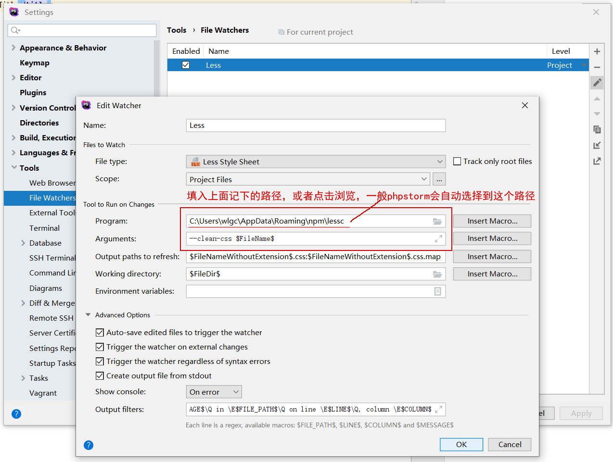This screenshot has height=462, width=613.
Task: Click the add watcher plus icon
Action: click(597, 51)
